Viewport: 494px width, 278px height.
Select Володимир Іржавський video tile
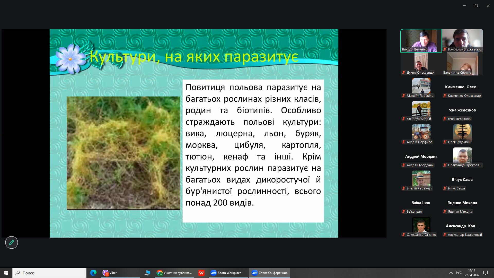coord(462,40)
